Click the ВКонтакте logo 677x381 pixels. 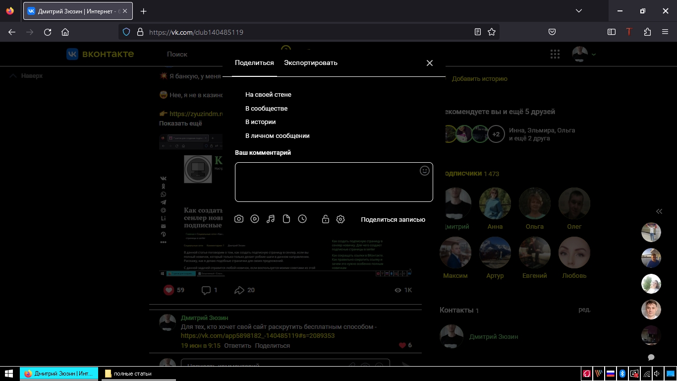coord(100,54)
